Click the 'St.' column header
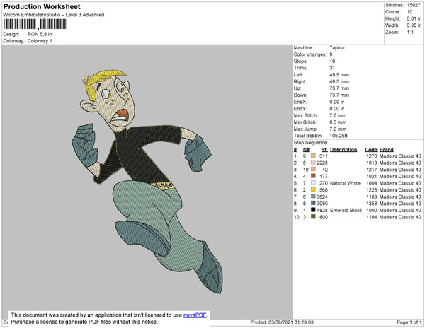Screen dimensions: 425x328 click(x=324, y=150)
